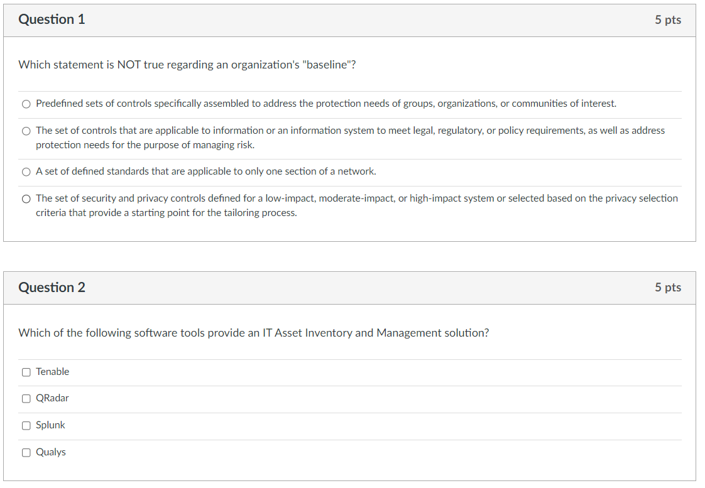Click the Tenable answer label
The width and height of the screenshot is (705, 488).
point(53,372)
